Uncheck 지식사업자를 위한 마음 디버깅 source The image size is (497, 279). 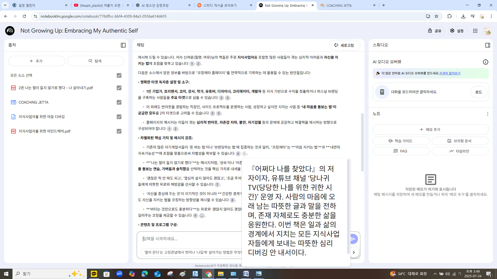[119, 117]
